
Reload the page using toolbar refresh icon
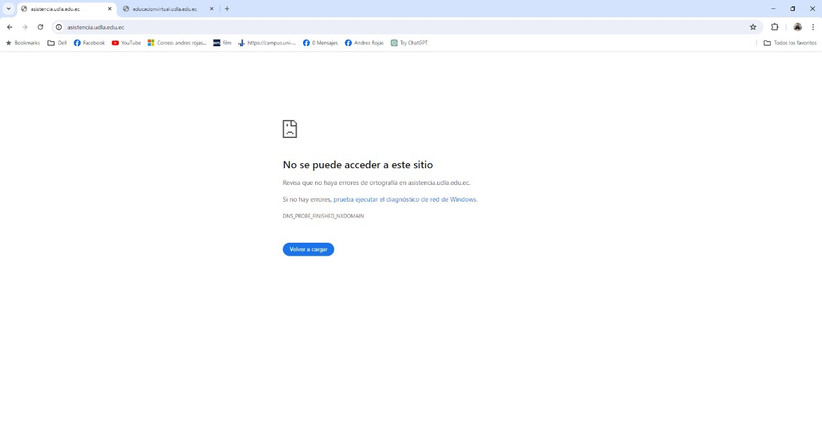tap(40, 27)
